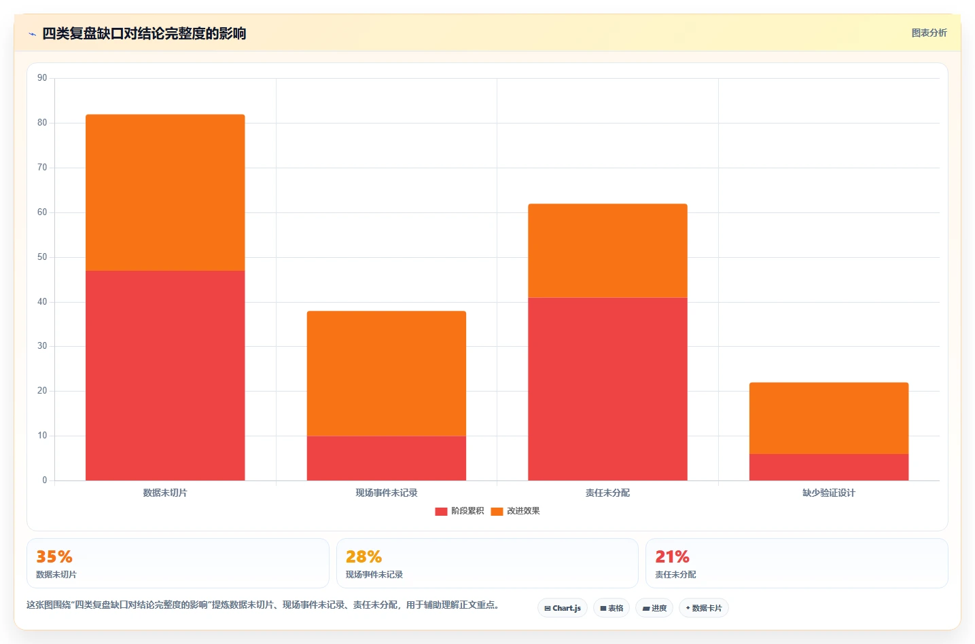The width and height of the screenshot is (975, 644).
Task: Click the orange 缺少验证设计 bar segment
Action: [829, 418]
